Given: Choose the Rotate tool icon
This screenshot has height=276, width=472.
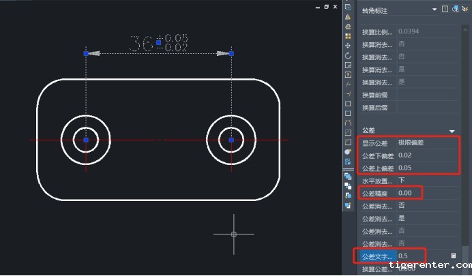Looking at the screenshot, I should click(x=348, y=55).
